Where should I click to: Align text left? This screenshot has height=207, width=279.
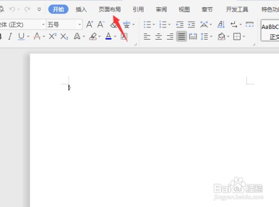coord(147,36)
